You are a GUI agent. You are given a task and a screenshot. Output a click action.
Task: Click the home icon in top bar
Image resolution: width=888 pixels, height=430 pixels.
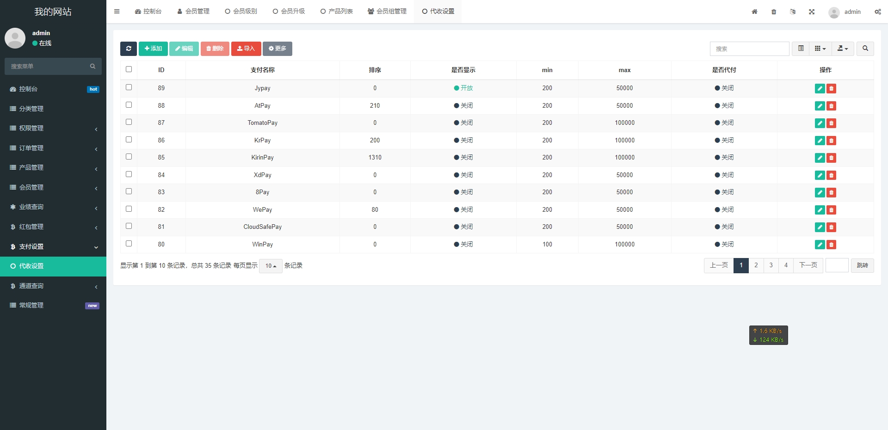754,12
